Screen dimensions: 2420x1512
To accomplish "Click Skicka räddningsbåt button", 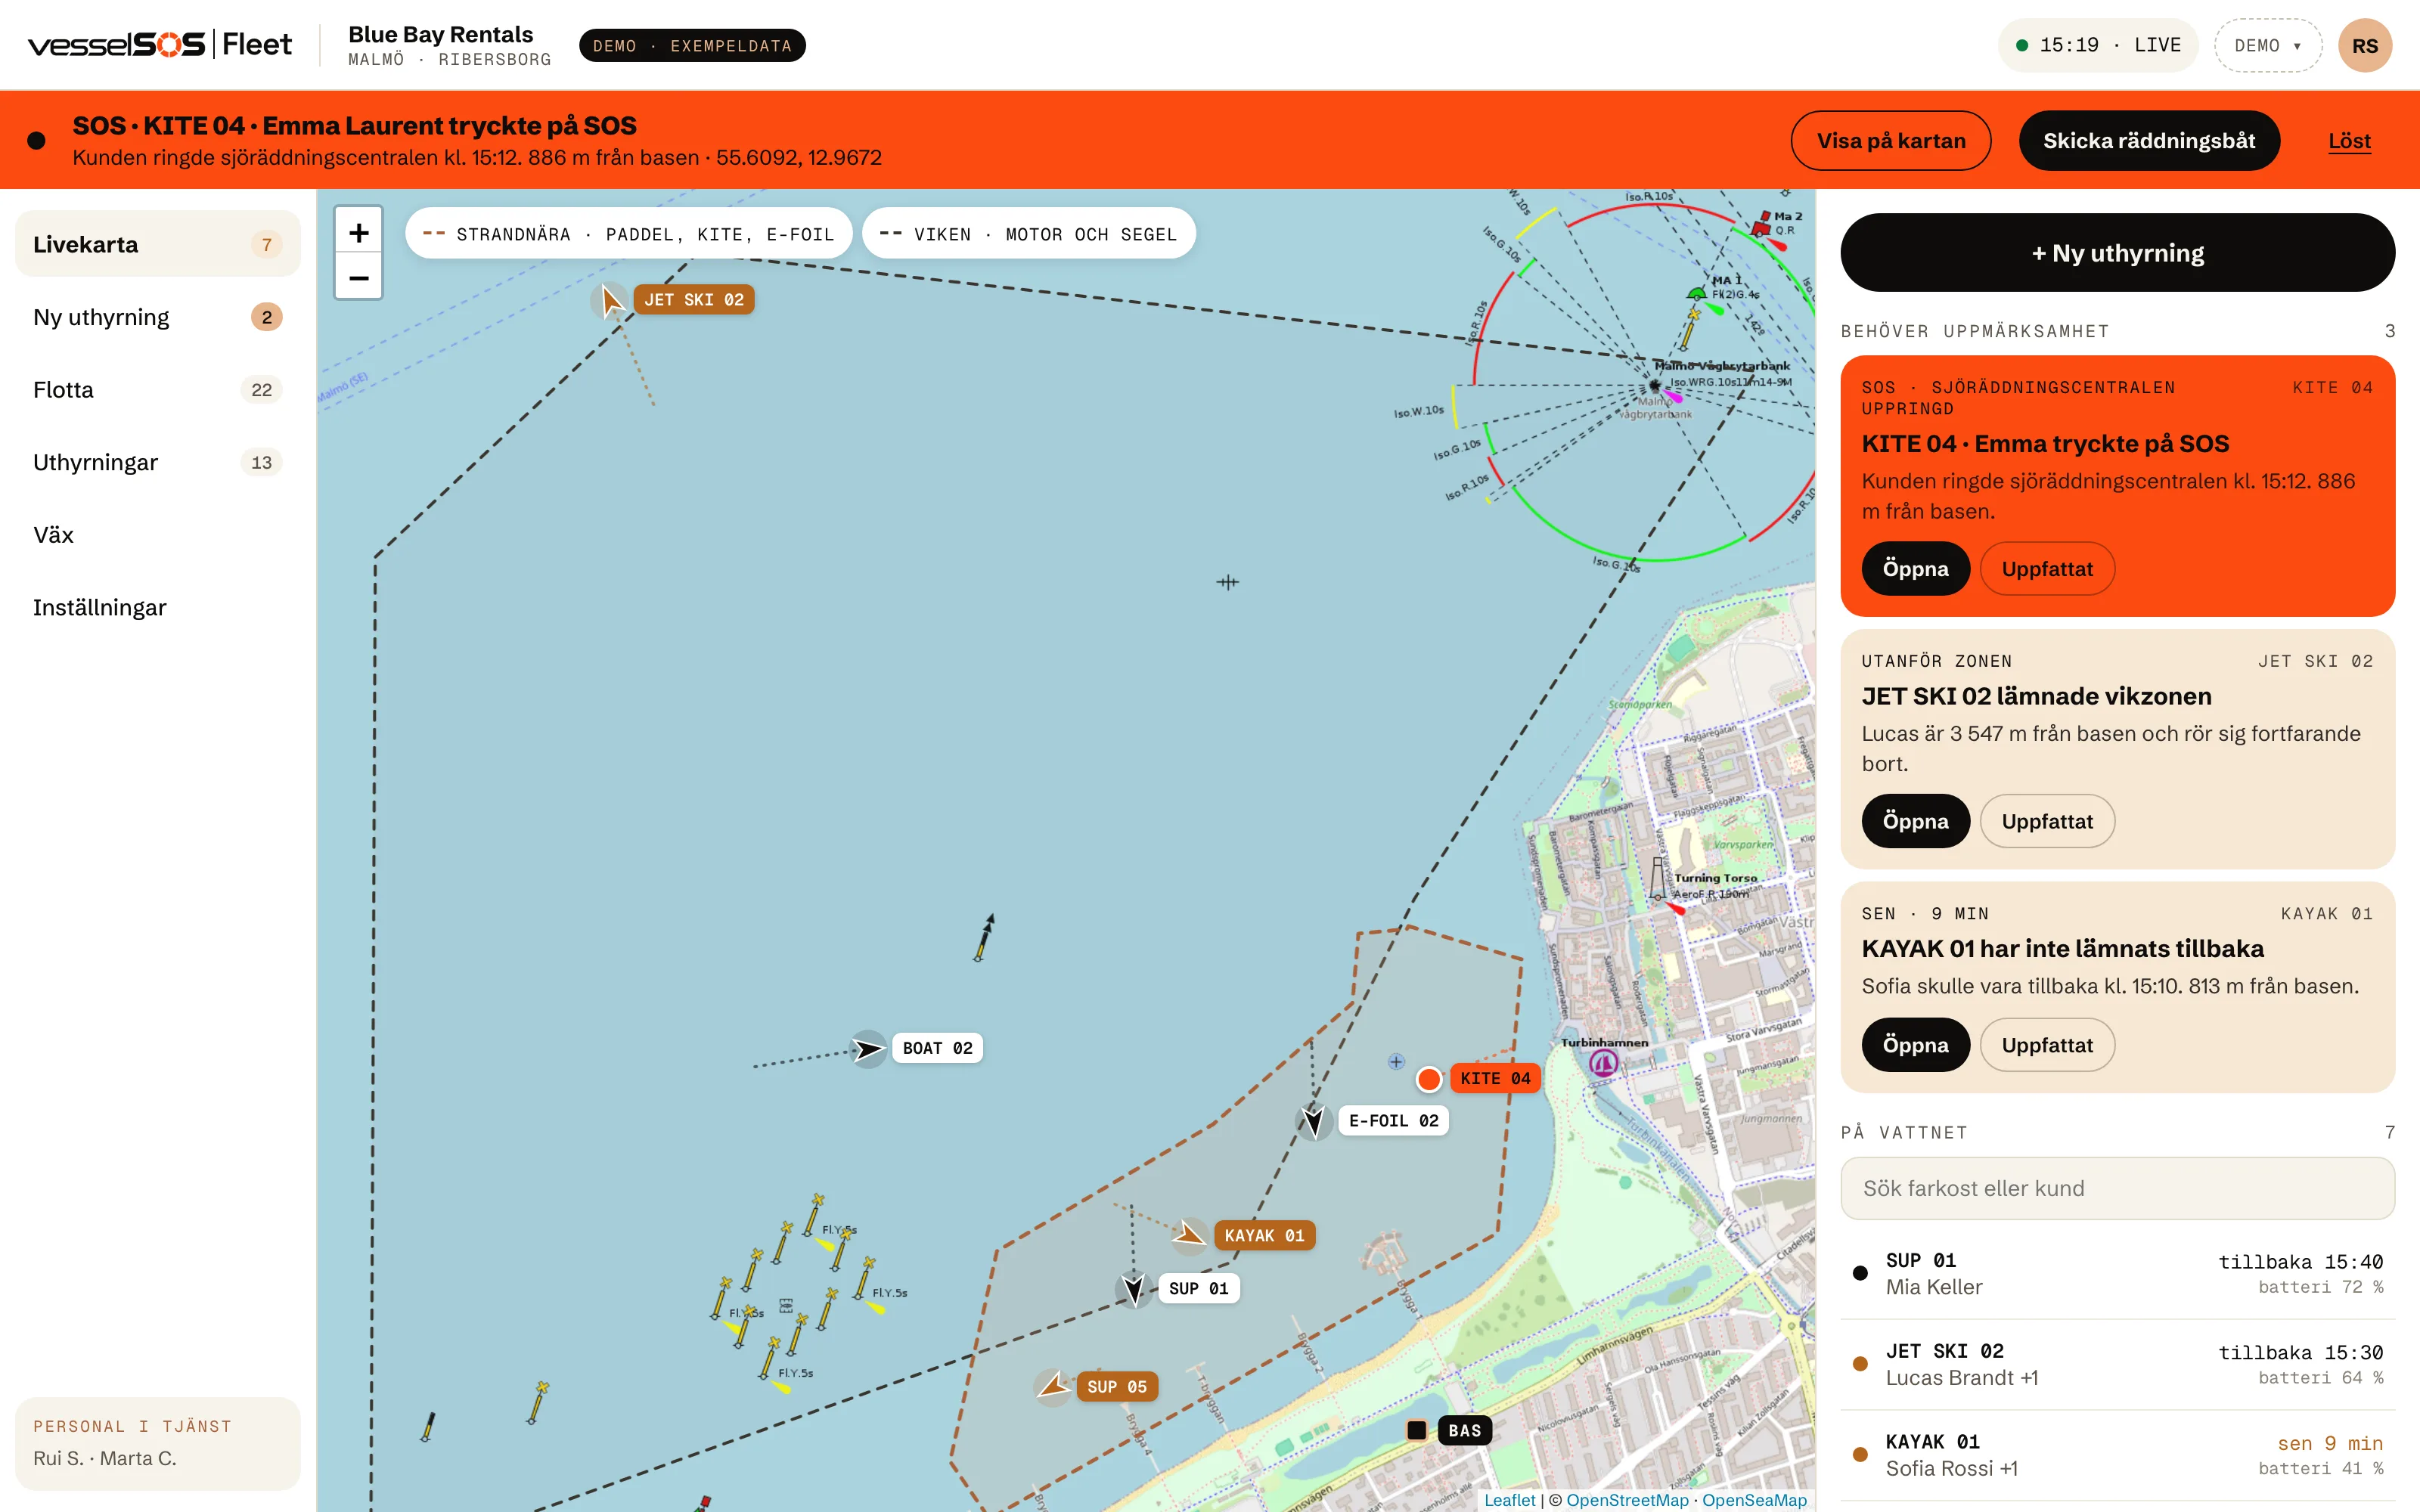I will (x=2149, y=141).
